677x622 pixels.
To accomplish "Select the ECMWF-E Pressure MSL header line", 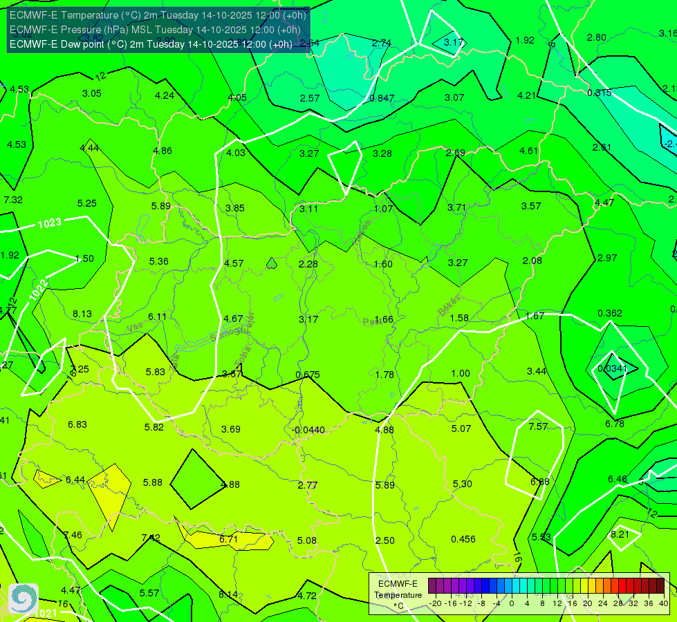I will click(155, 30).
